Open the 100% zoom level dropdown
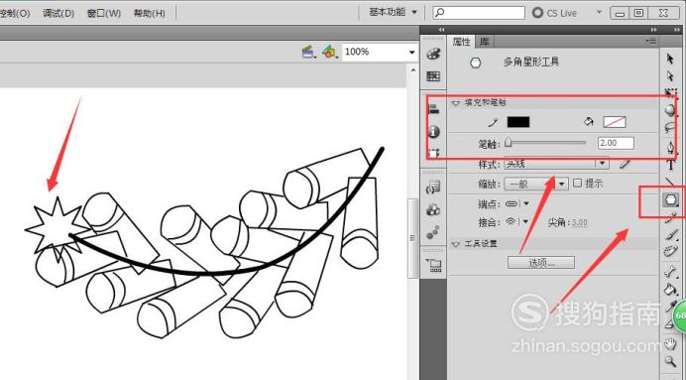This screenshot has height=380, width=686. [379, 53]
